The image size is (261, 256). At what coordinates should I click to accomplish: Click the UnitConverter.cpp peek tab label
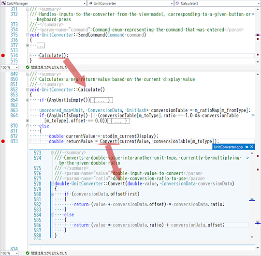228,147
